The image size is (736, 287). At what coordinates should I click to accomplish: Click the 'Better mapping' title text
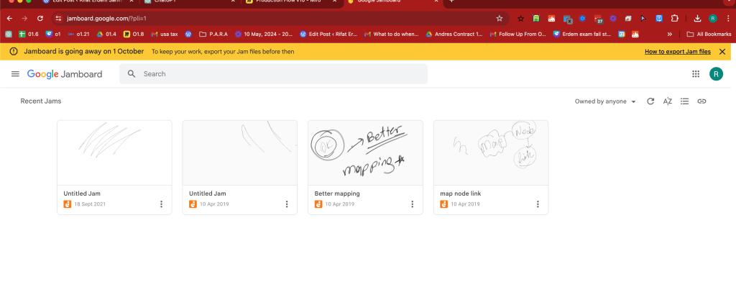[337, 193]
